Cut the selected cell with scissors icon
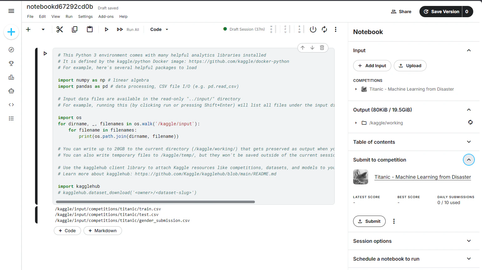 [x=60, y=29]
